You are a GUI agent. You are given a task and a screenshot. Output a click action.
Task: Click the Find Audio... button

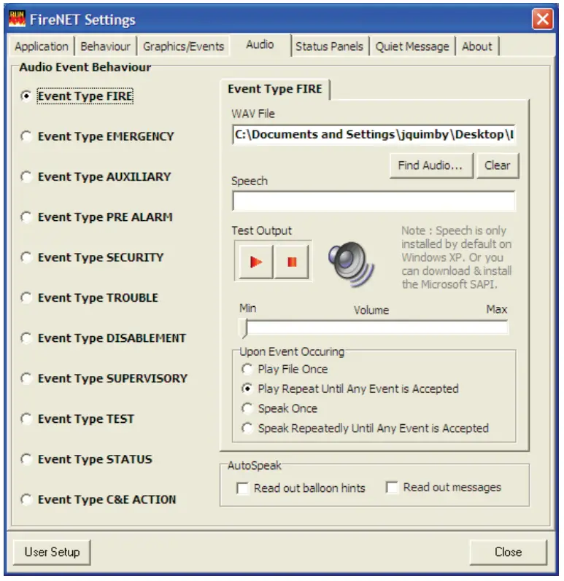click(431, 165)
